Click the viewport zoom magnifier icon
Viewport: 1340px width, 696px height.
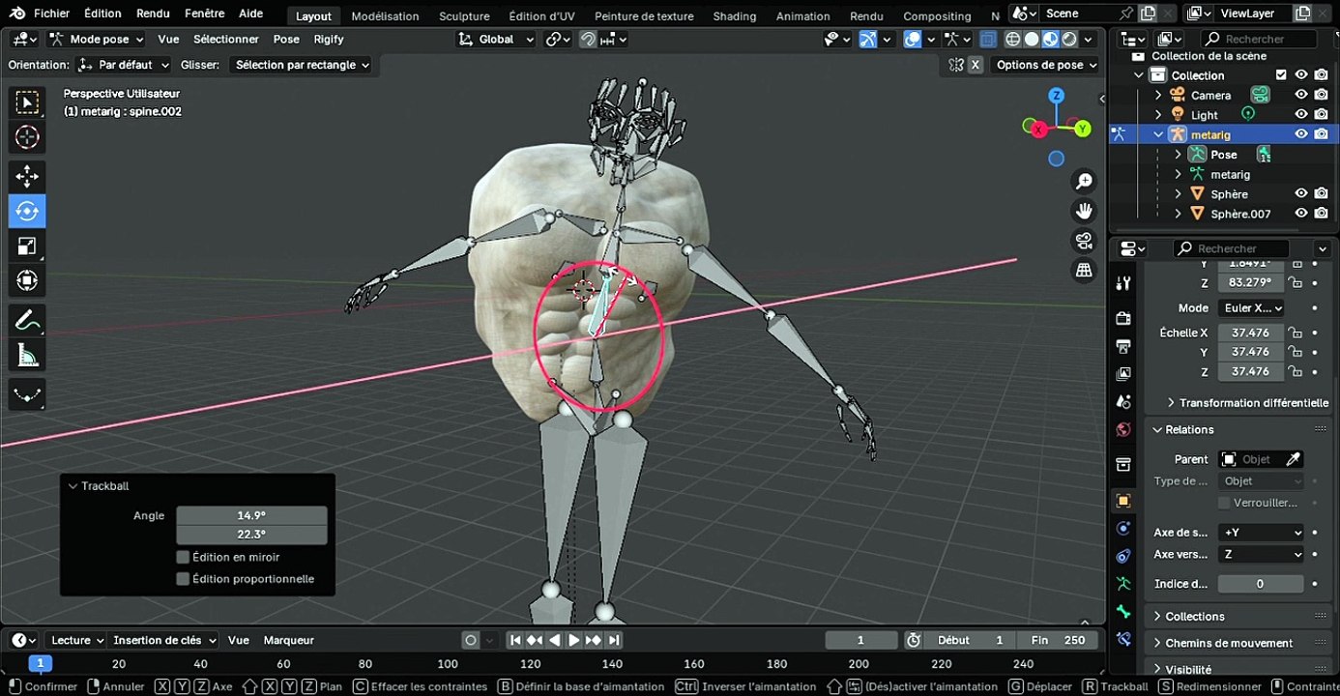(x=1084, y=182)
